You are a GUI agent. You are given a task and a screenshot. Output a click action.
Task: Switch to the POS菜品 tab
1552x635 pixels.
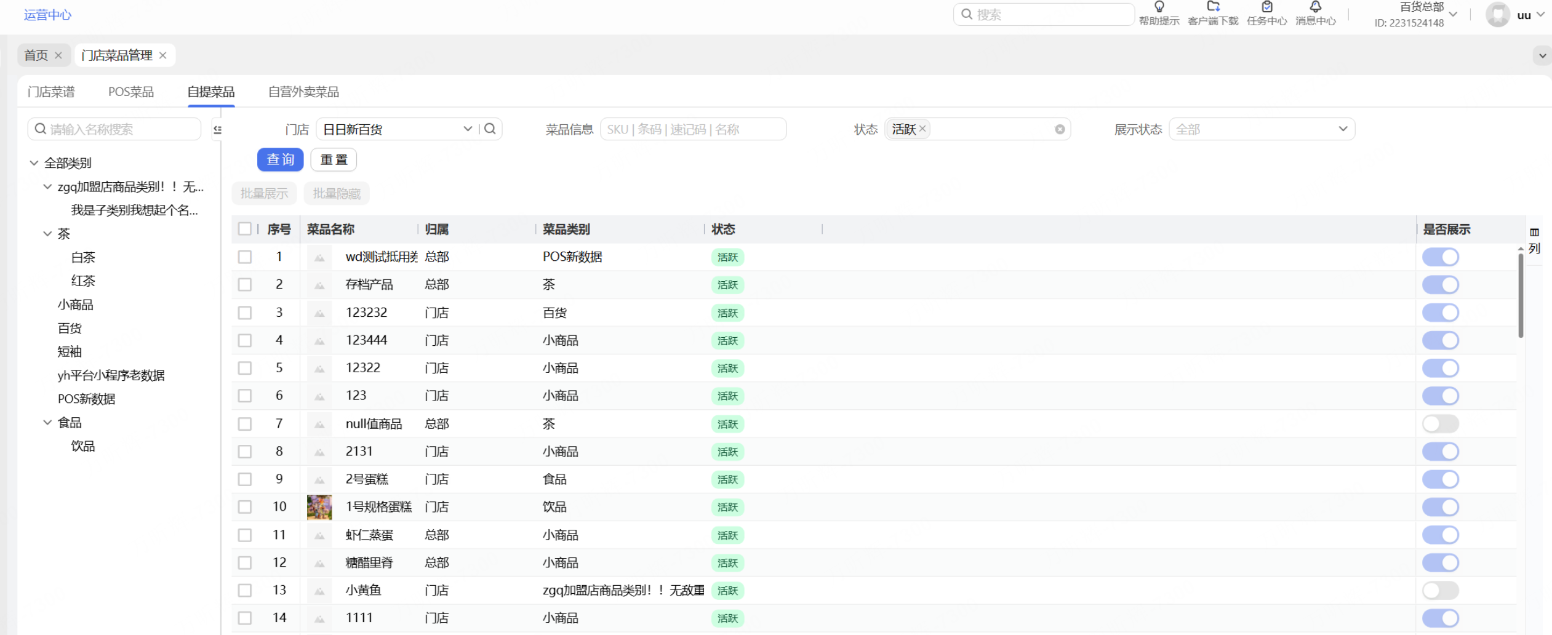click(131, 92)
